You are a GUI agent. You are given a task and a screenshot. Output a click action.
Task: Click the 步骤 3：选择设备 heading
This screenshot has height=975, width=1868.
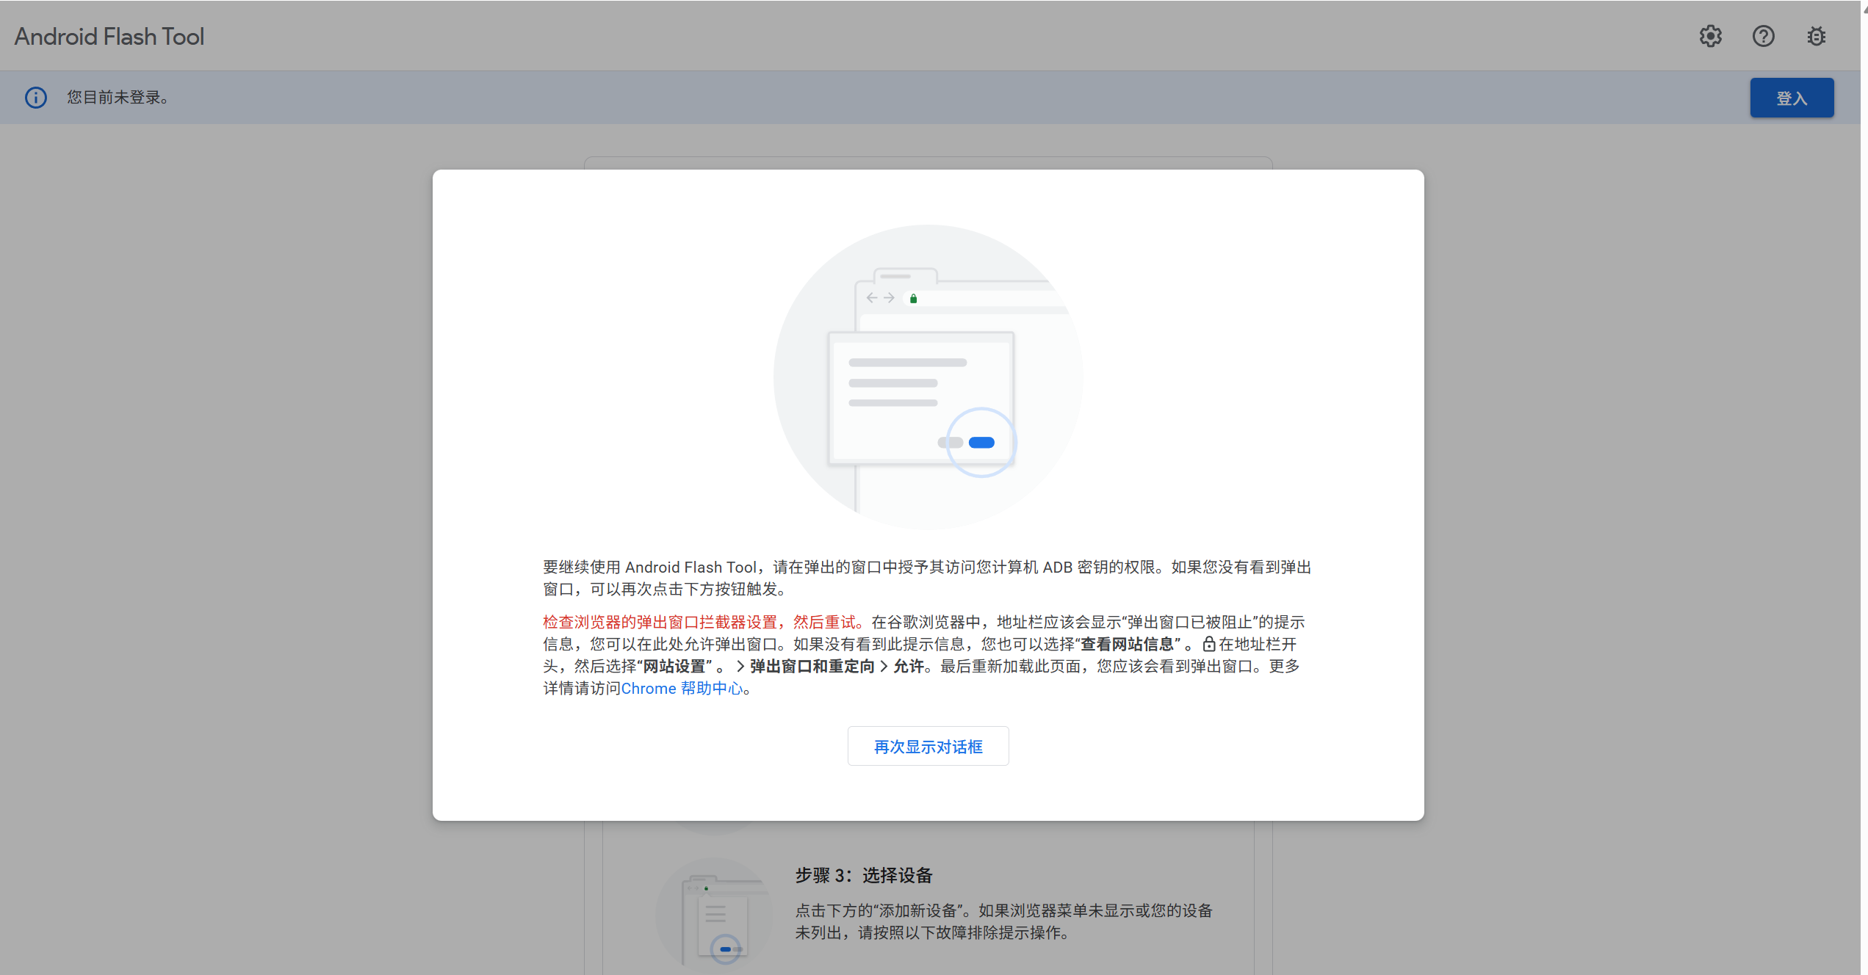[x=863, y=875]
